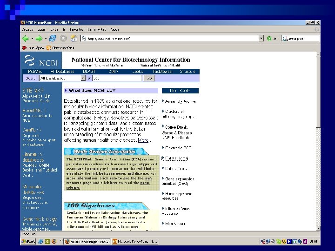Open the Entrez Tools hot spot
335x251 pixels.
tap(176, 169)
